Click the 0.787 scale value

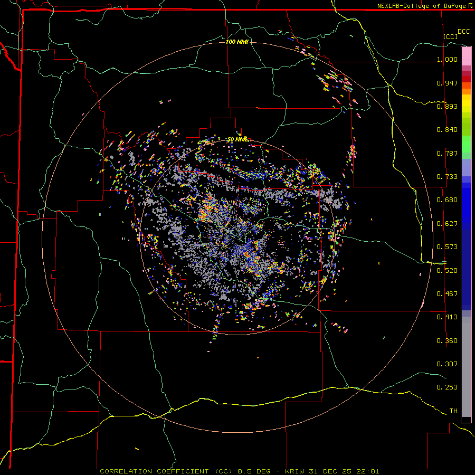point(447,153)
